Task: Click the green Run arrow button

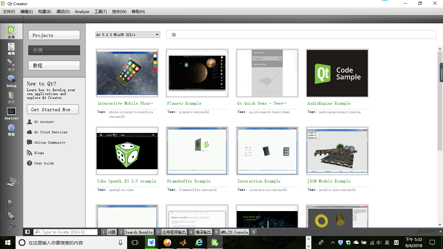Action: pyautogui.click(x=11, y=203)
